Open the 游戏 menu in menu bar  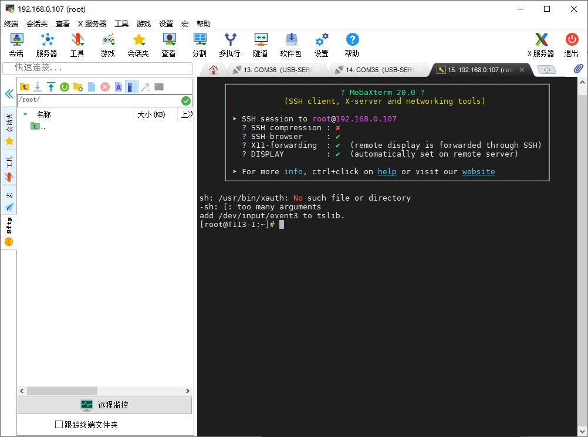(144, 24)
